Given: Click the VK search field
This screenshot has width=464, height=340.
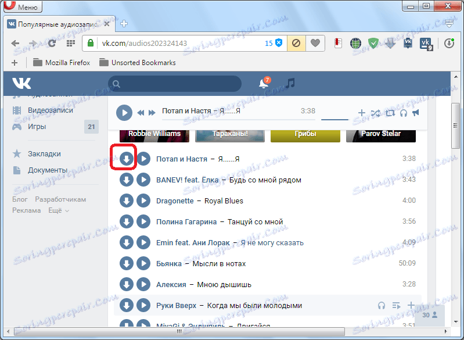Looking at the screenshot, I should tap(175, 84).
